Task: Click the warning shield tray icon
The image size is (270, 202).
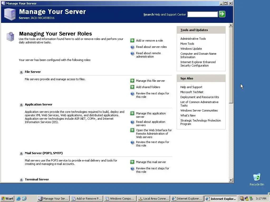Action: click(247, 199)
